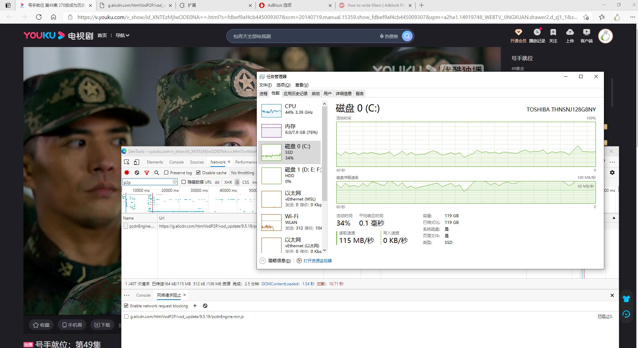Click the Task Manager sidebar scrollbar thumb
Image resolution: width=638 pixels, height=348 pixels.
coord(324,153)
